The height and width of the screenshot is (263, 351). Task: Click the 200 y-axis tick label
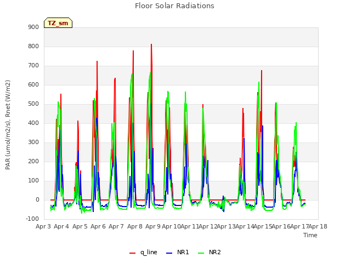coord(33,162)
